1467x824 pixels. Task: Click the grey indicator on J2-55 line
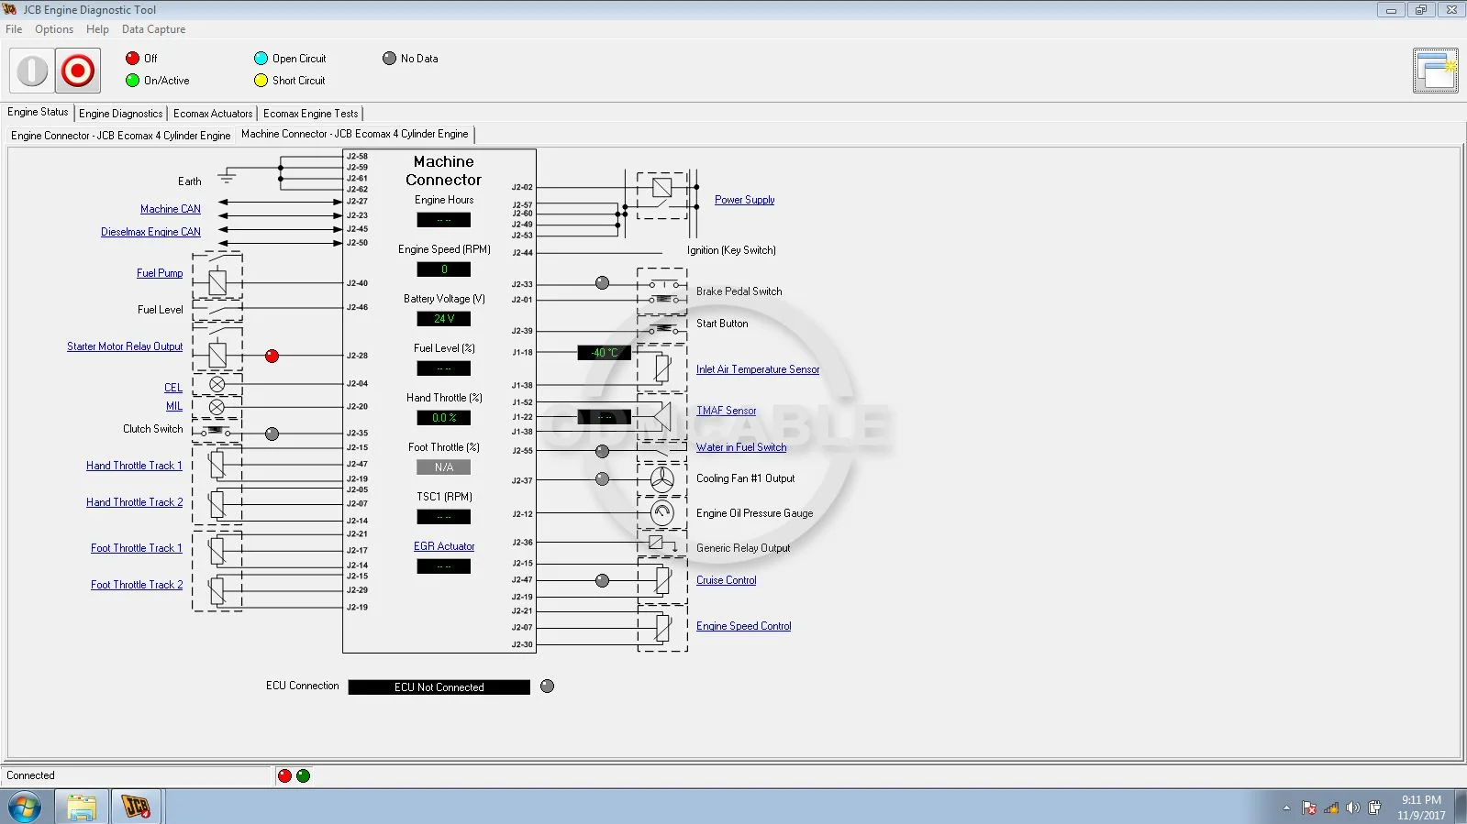(602, 451)
